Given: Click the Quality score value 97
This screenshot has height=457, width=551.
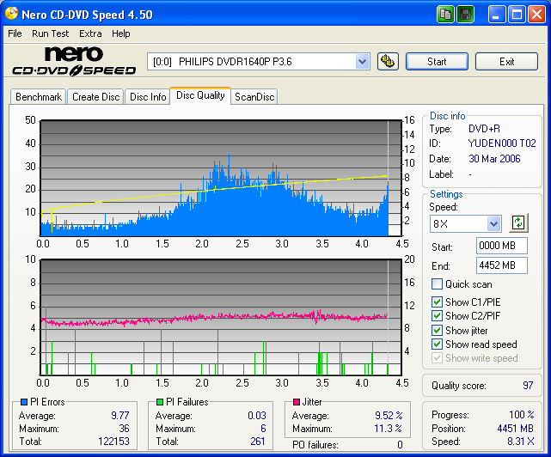Looking at the screenshot, I should coord(528,386).
